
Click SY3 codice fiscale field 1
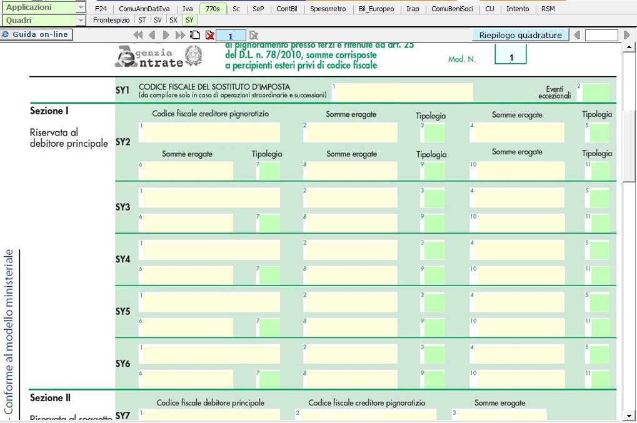(211, 197)
